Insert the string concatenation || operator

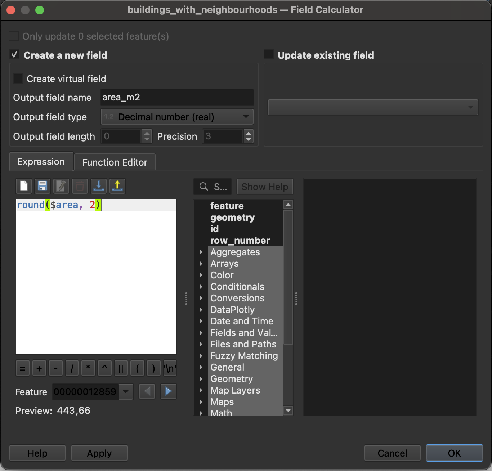(121, 368)
